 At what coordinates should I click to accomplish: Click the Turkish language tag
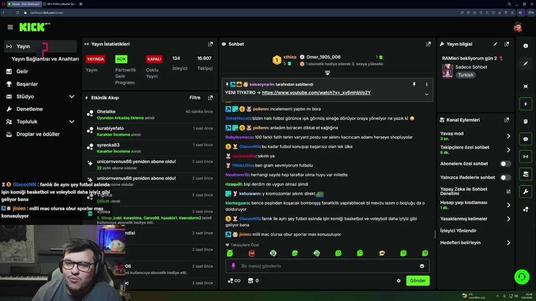click(465, 75)
